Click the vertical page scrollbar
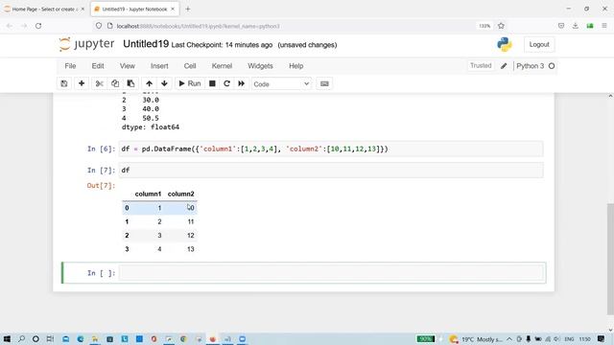 (x=610, y=258)
